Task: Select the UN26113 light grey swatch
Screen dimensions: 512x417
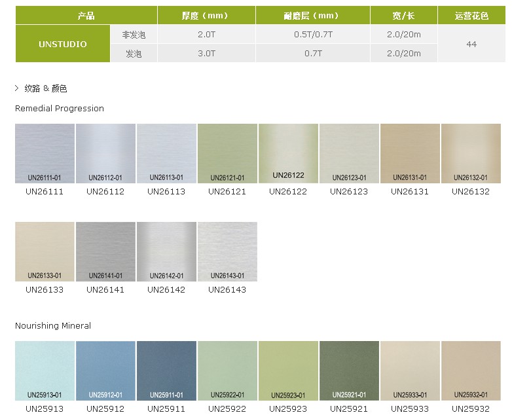Action: (166, 153)
